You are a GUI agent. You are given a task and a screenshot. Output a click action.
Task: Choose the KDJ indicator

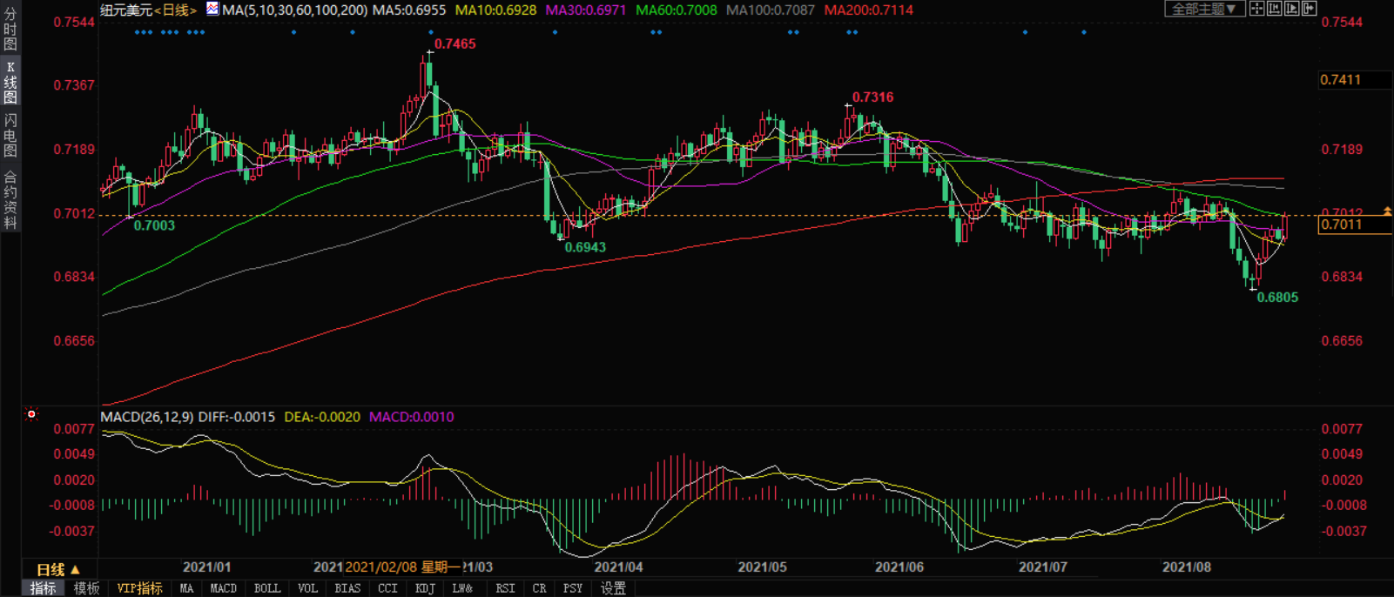tap(424, 589)
